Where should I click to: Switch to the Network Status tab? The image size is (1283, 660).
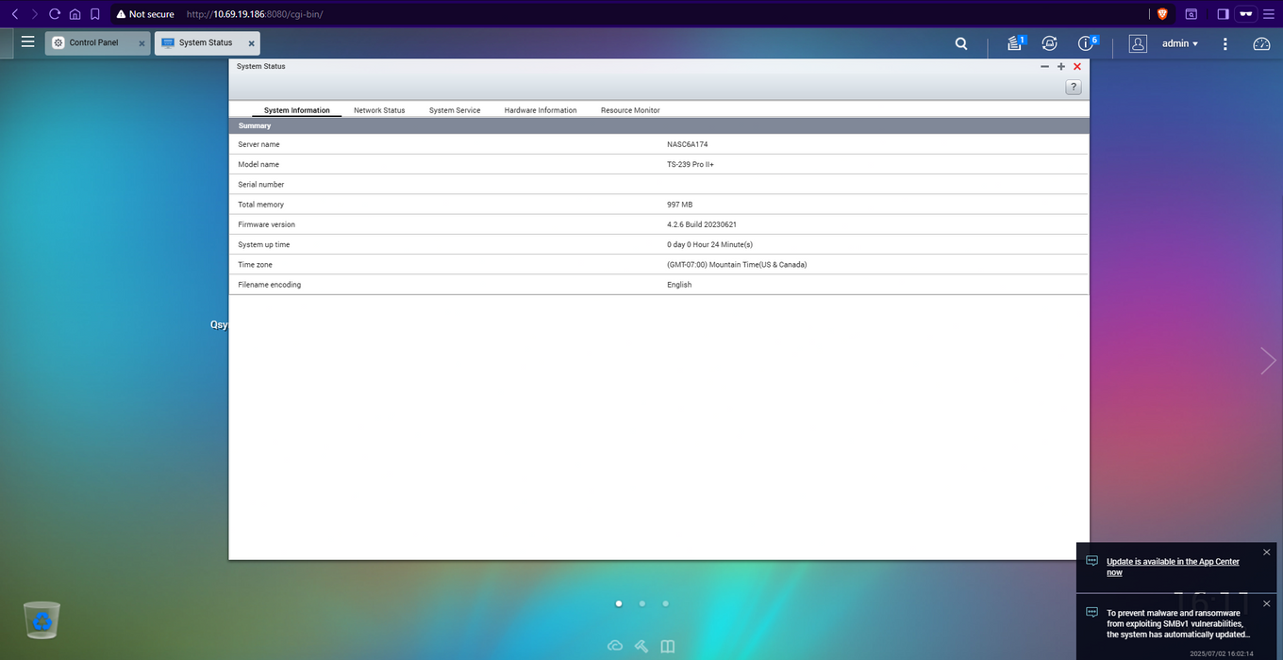[379, 110]
